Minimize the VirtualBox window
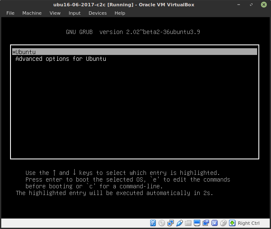Image resolution: width=271 pixels, height=229 pixels. [239, 5]
